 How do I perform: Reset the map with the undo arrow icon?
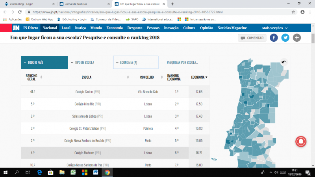(x=283, y=62)
